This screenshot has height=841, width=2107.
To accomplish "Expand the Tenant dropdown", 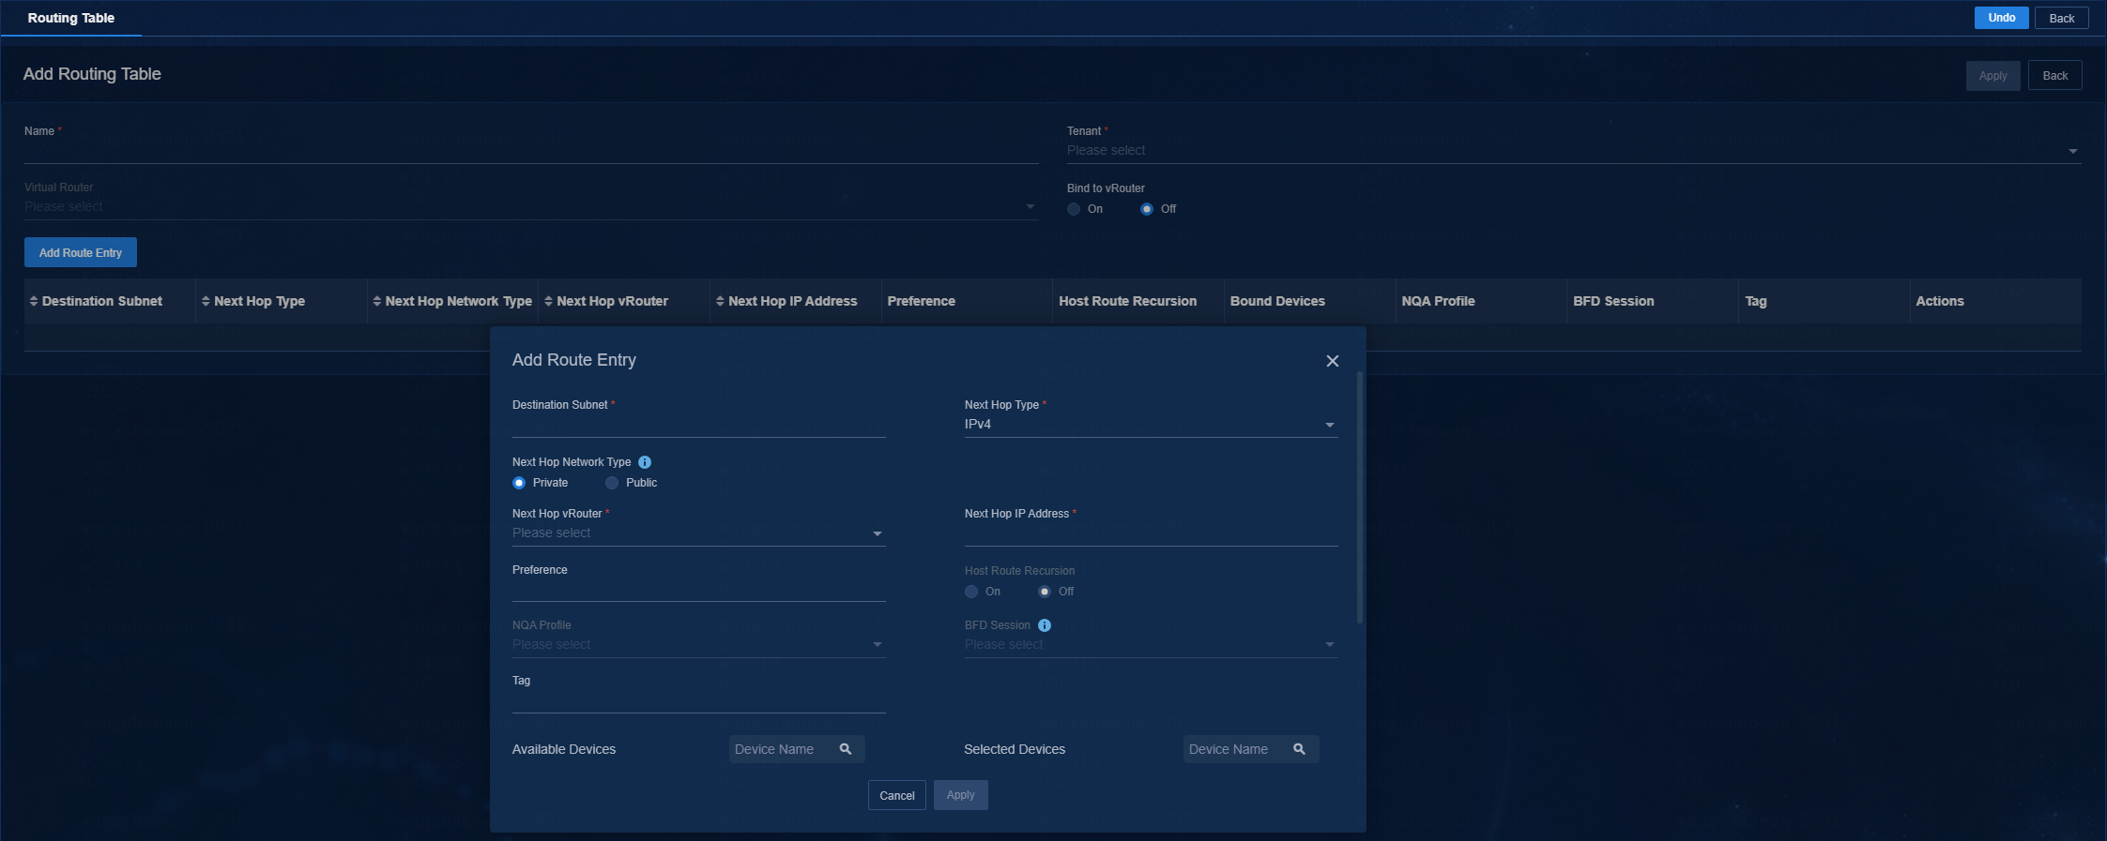I will (x=1574, y=151).
